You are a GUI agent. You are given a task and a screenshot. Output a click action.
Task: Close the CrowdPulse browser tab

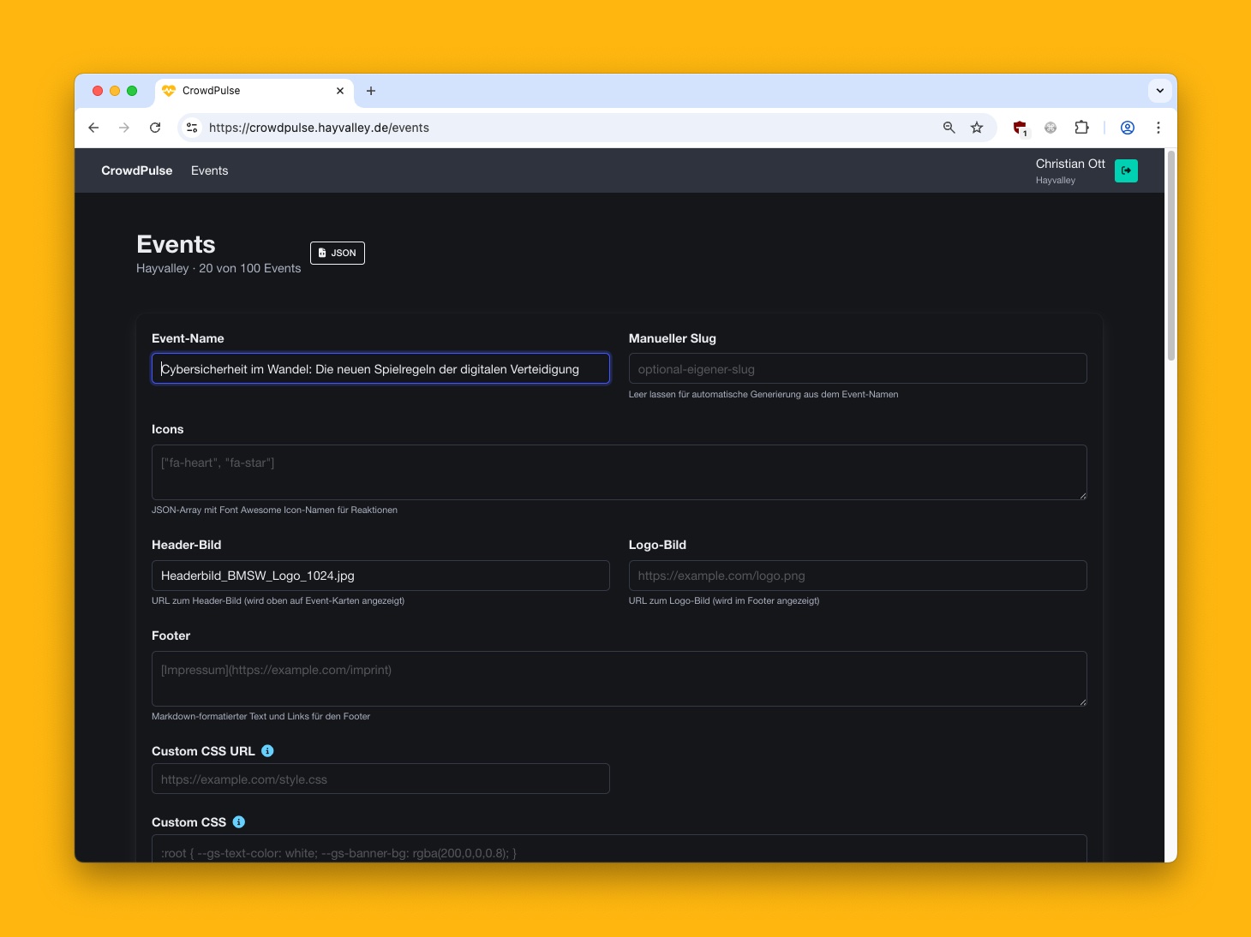[x=340, y=91]
